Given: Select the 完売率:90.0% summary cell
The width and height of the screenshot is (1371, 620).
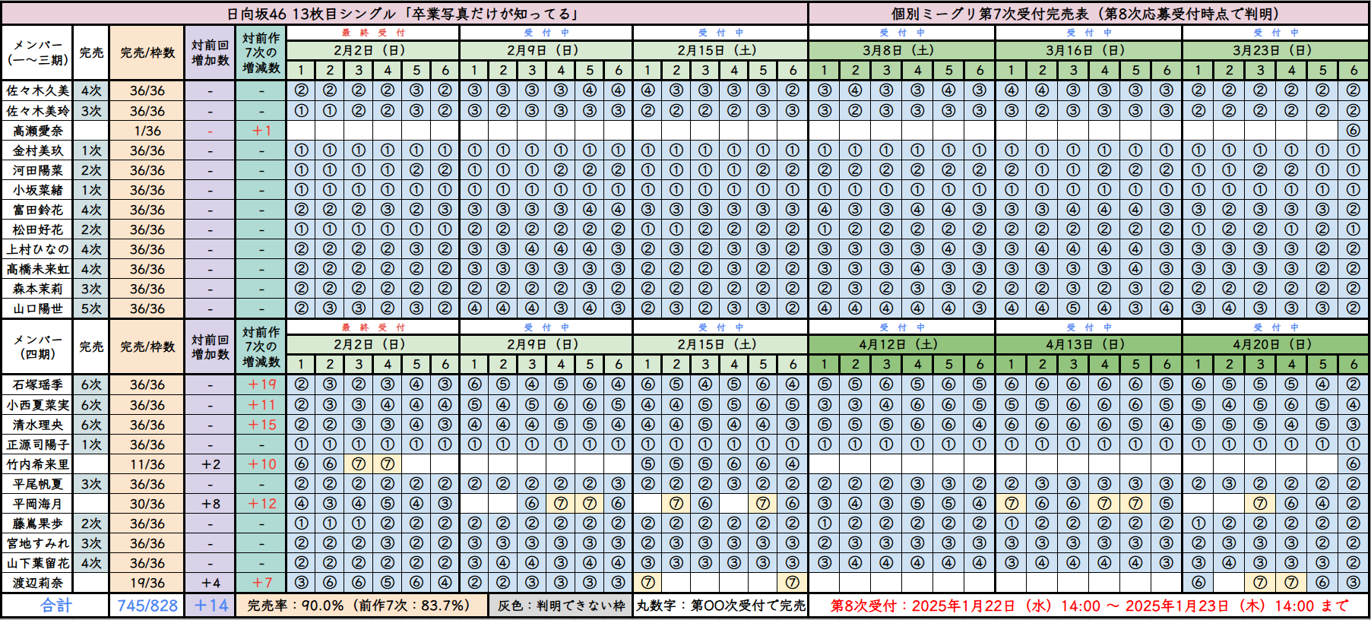Looking at the screenshot, I should click(x=362, y=606).
